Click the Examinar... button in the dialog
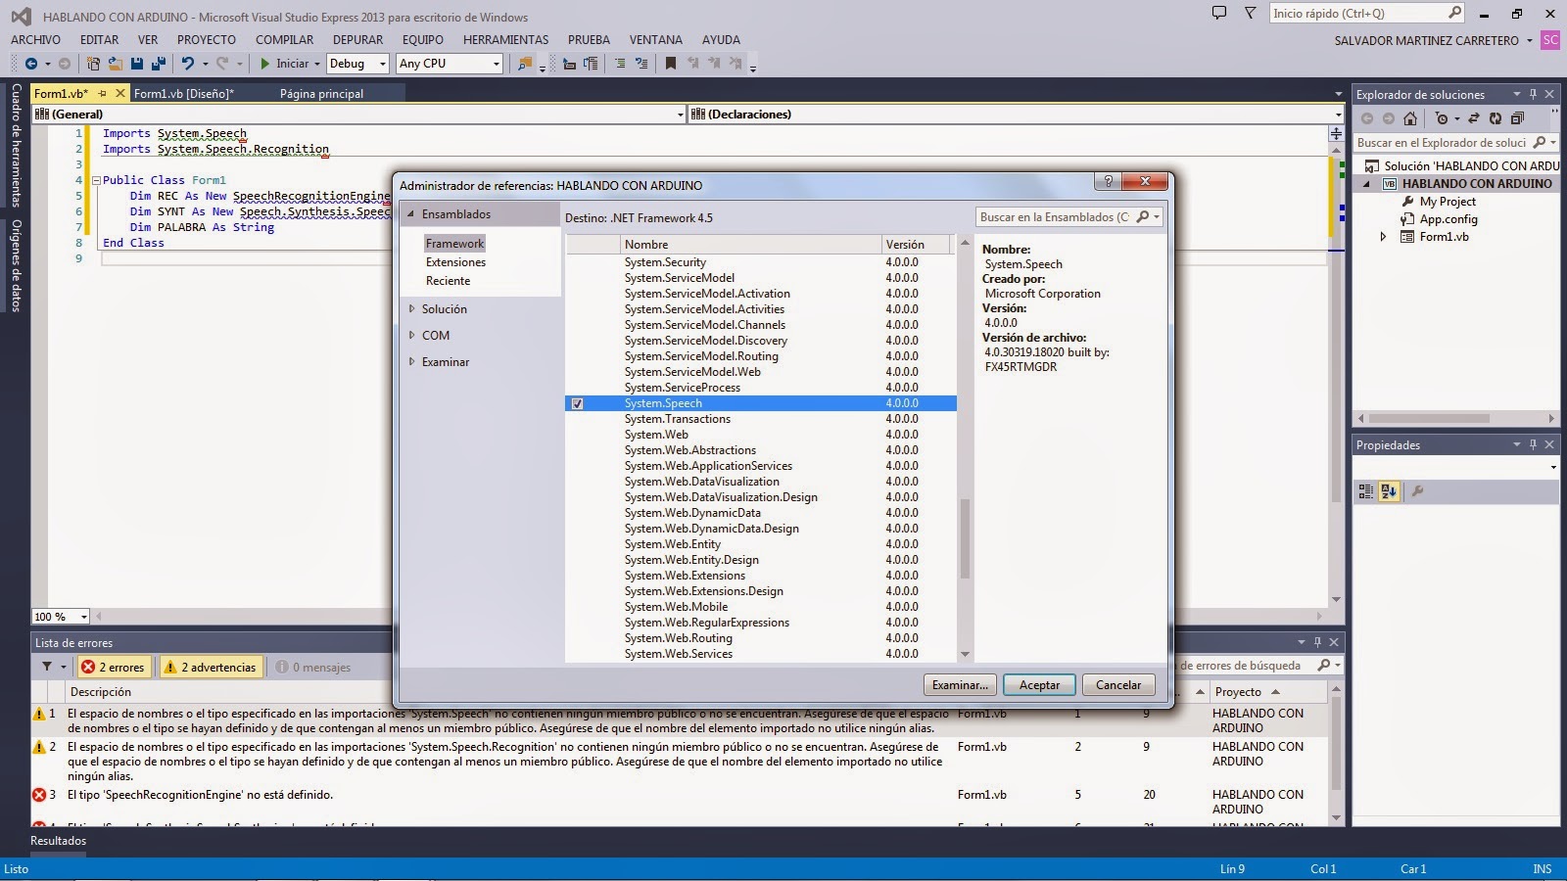The image size is (1567, 881). point(959,685)
